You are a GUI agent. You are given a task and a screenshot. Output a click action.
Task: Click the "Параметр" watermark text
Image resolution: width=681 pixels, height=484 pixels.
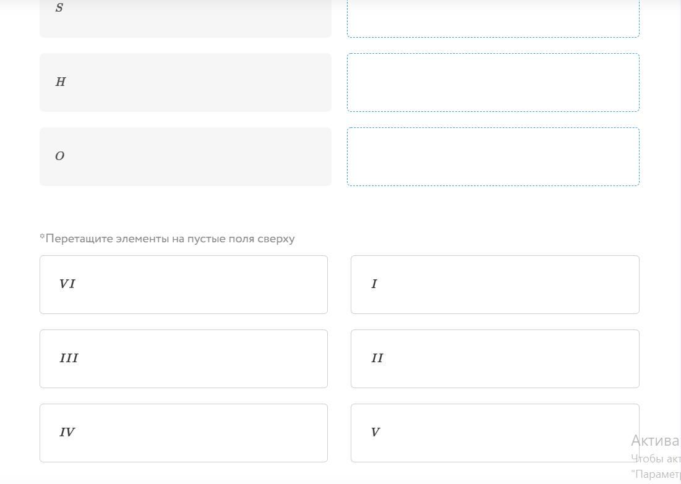pyautogui.click(x=656, y=474)
